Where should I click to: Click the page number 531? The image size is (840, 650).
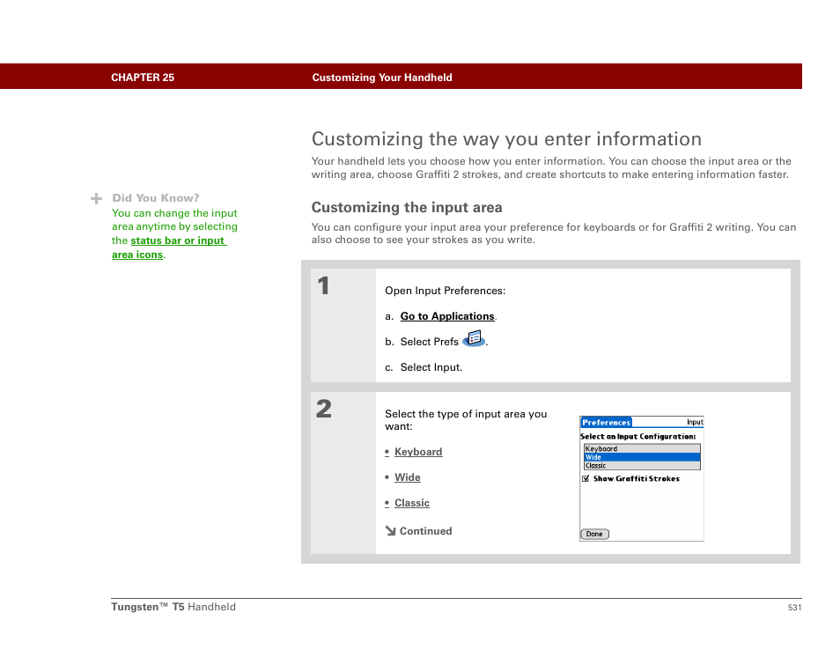coord(794,607)
